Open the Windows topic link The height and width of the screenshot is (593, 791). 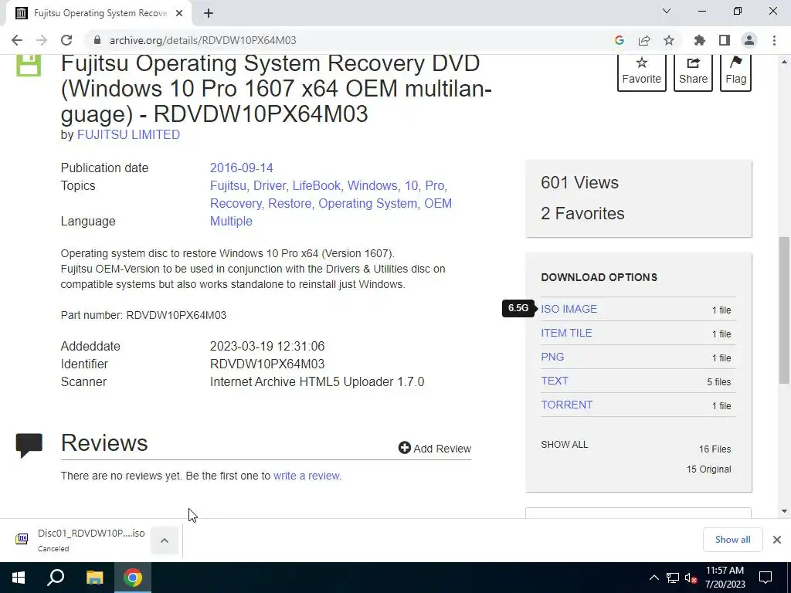(372, 185)
